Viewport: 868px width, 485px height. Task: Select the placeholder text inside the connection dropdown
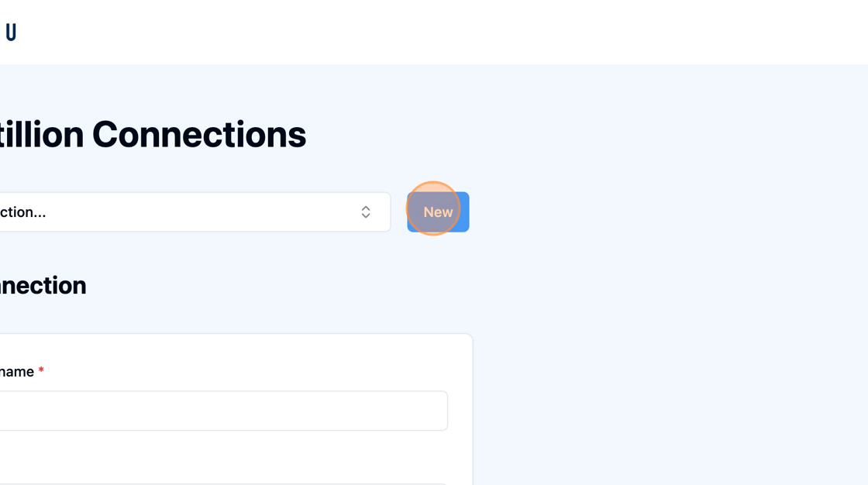coord(22,212)
